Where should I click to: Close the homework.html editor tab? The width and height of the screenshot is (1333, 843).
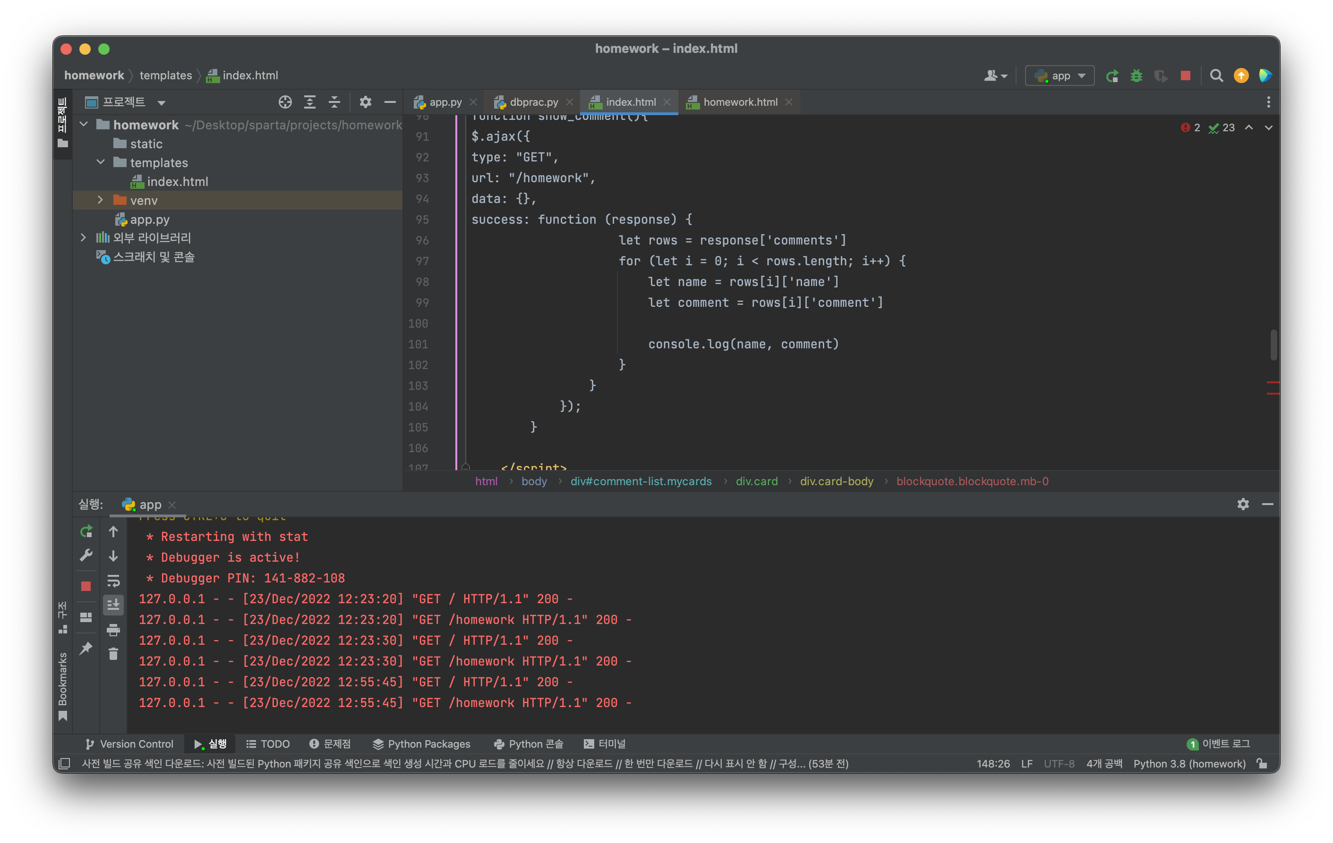click(789, 102)
